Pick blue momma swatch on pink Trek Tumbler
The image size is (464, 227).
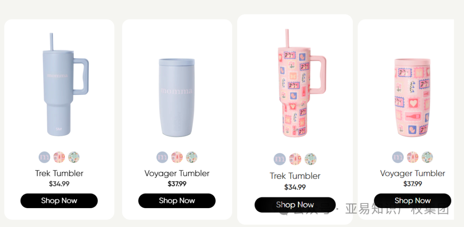click(280, 159)
